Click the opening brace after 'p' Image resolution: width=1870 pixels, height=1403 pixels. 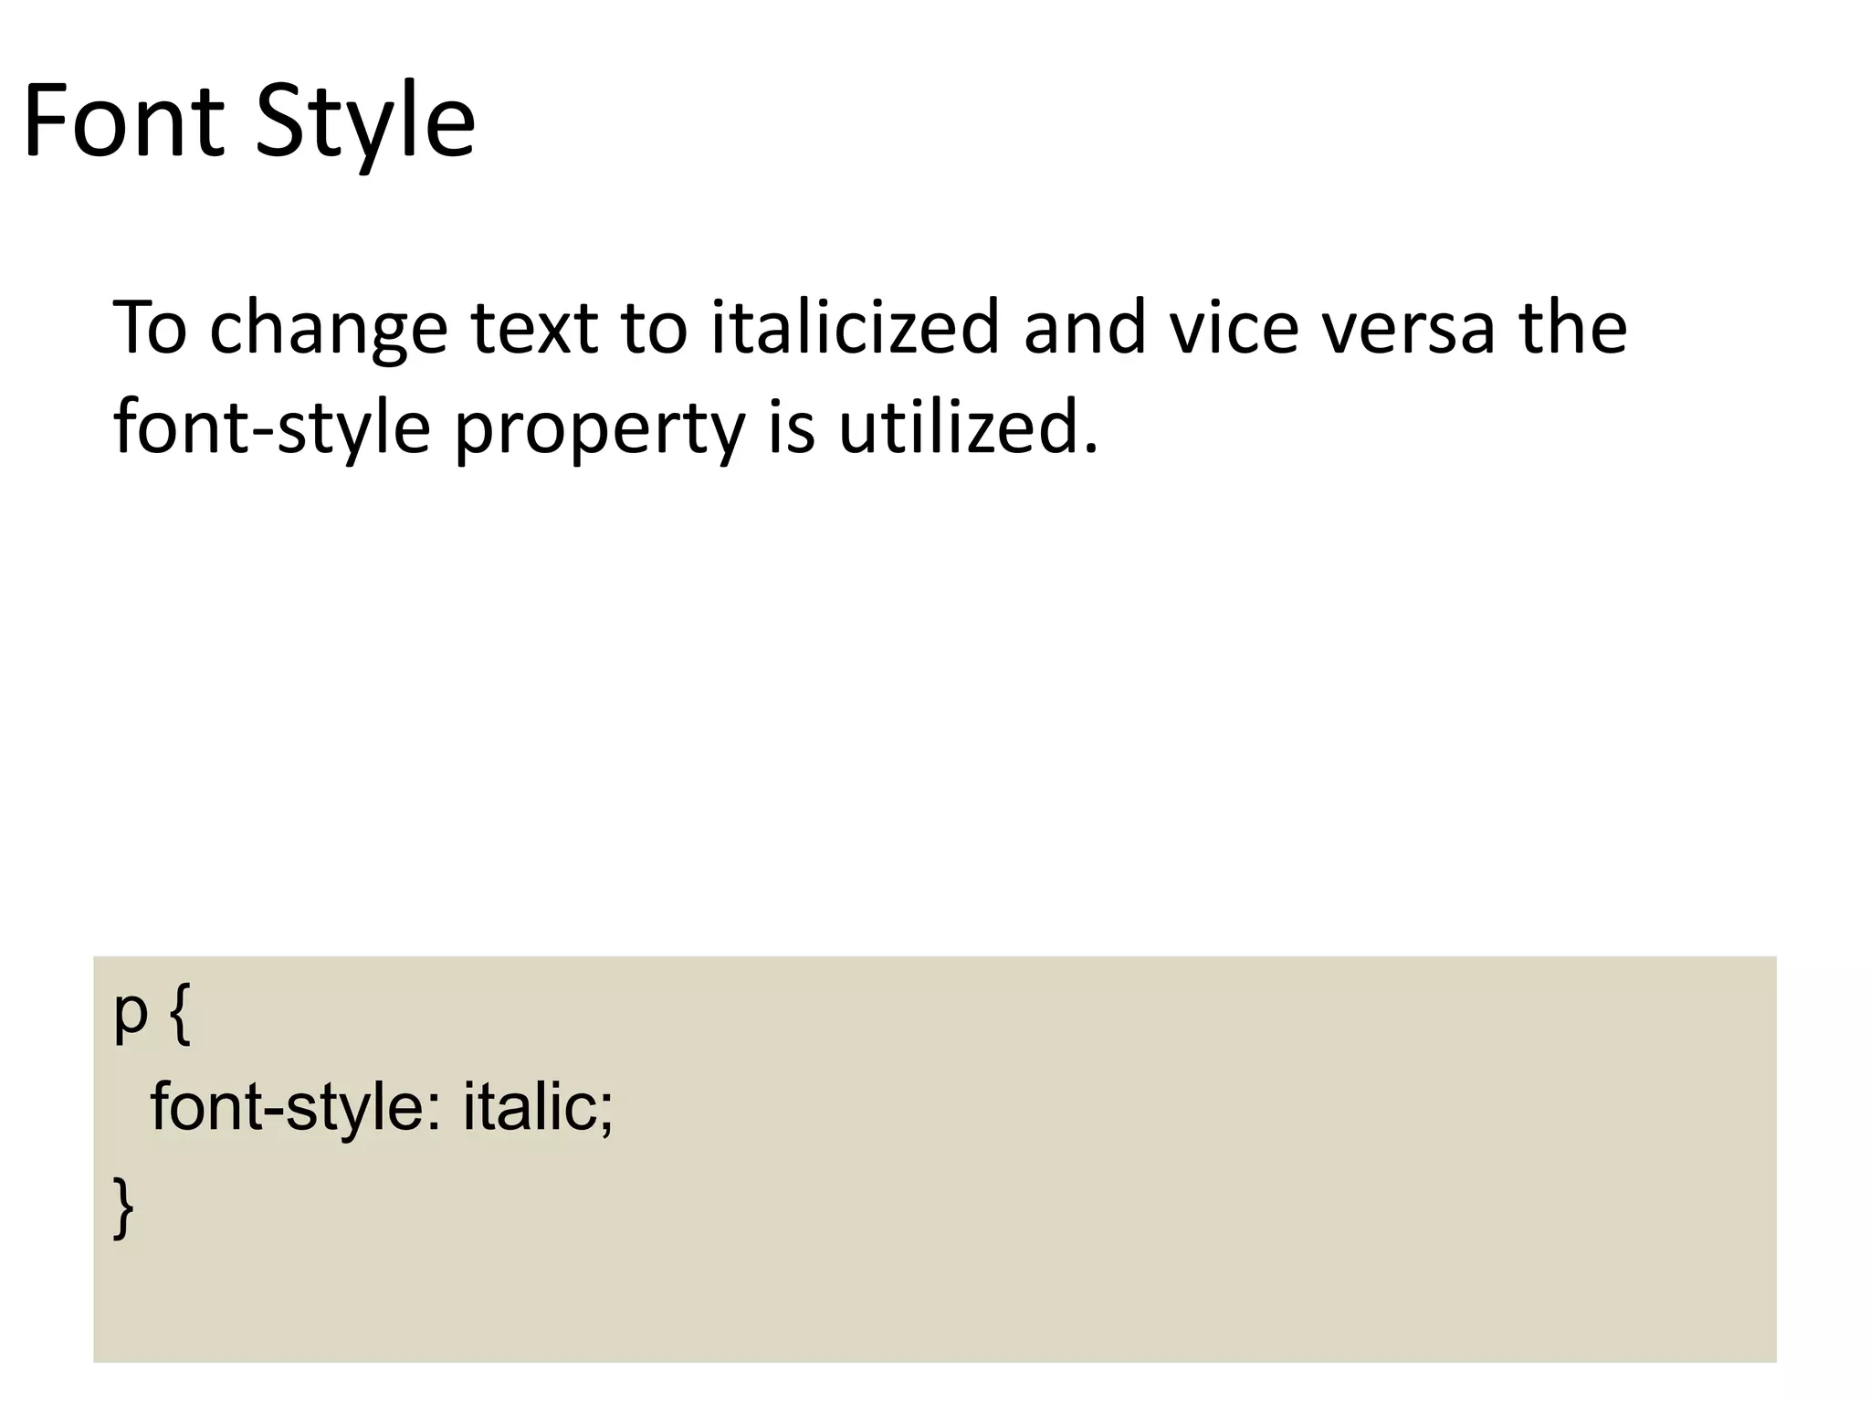[181, 1017]
